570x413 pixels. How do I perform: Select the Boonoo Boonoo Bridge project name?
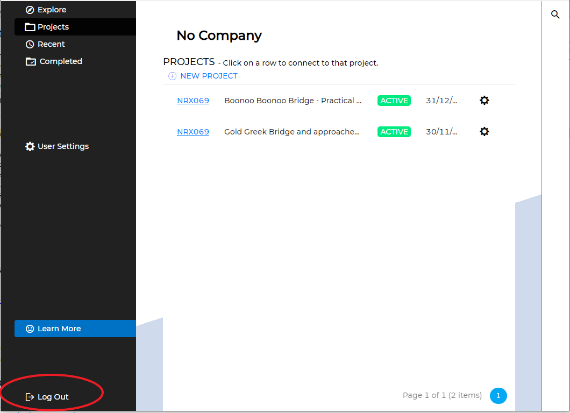coord(293,101)
